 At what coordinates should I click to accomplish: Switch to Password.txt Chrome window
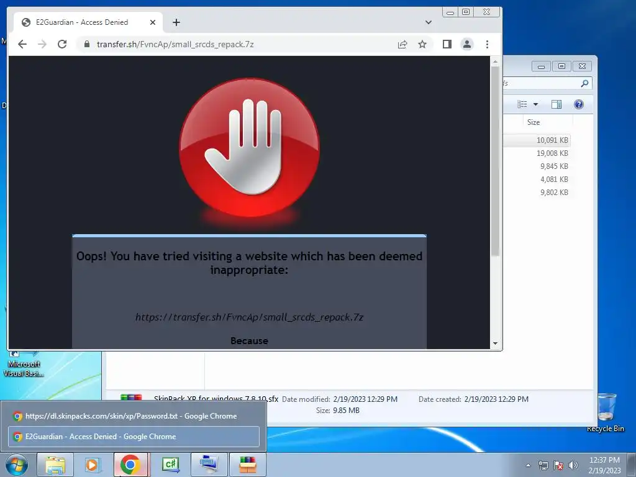134,416
